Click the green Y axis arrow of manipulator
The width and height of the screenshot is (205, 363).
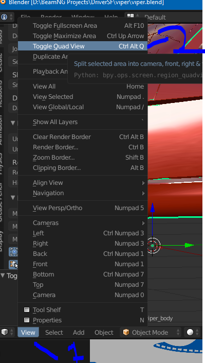190,245
